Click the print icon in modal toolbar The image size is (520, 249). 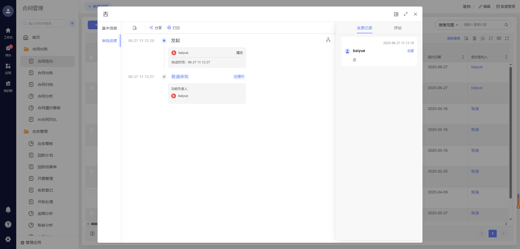click(169, 28)
